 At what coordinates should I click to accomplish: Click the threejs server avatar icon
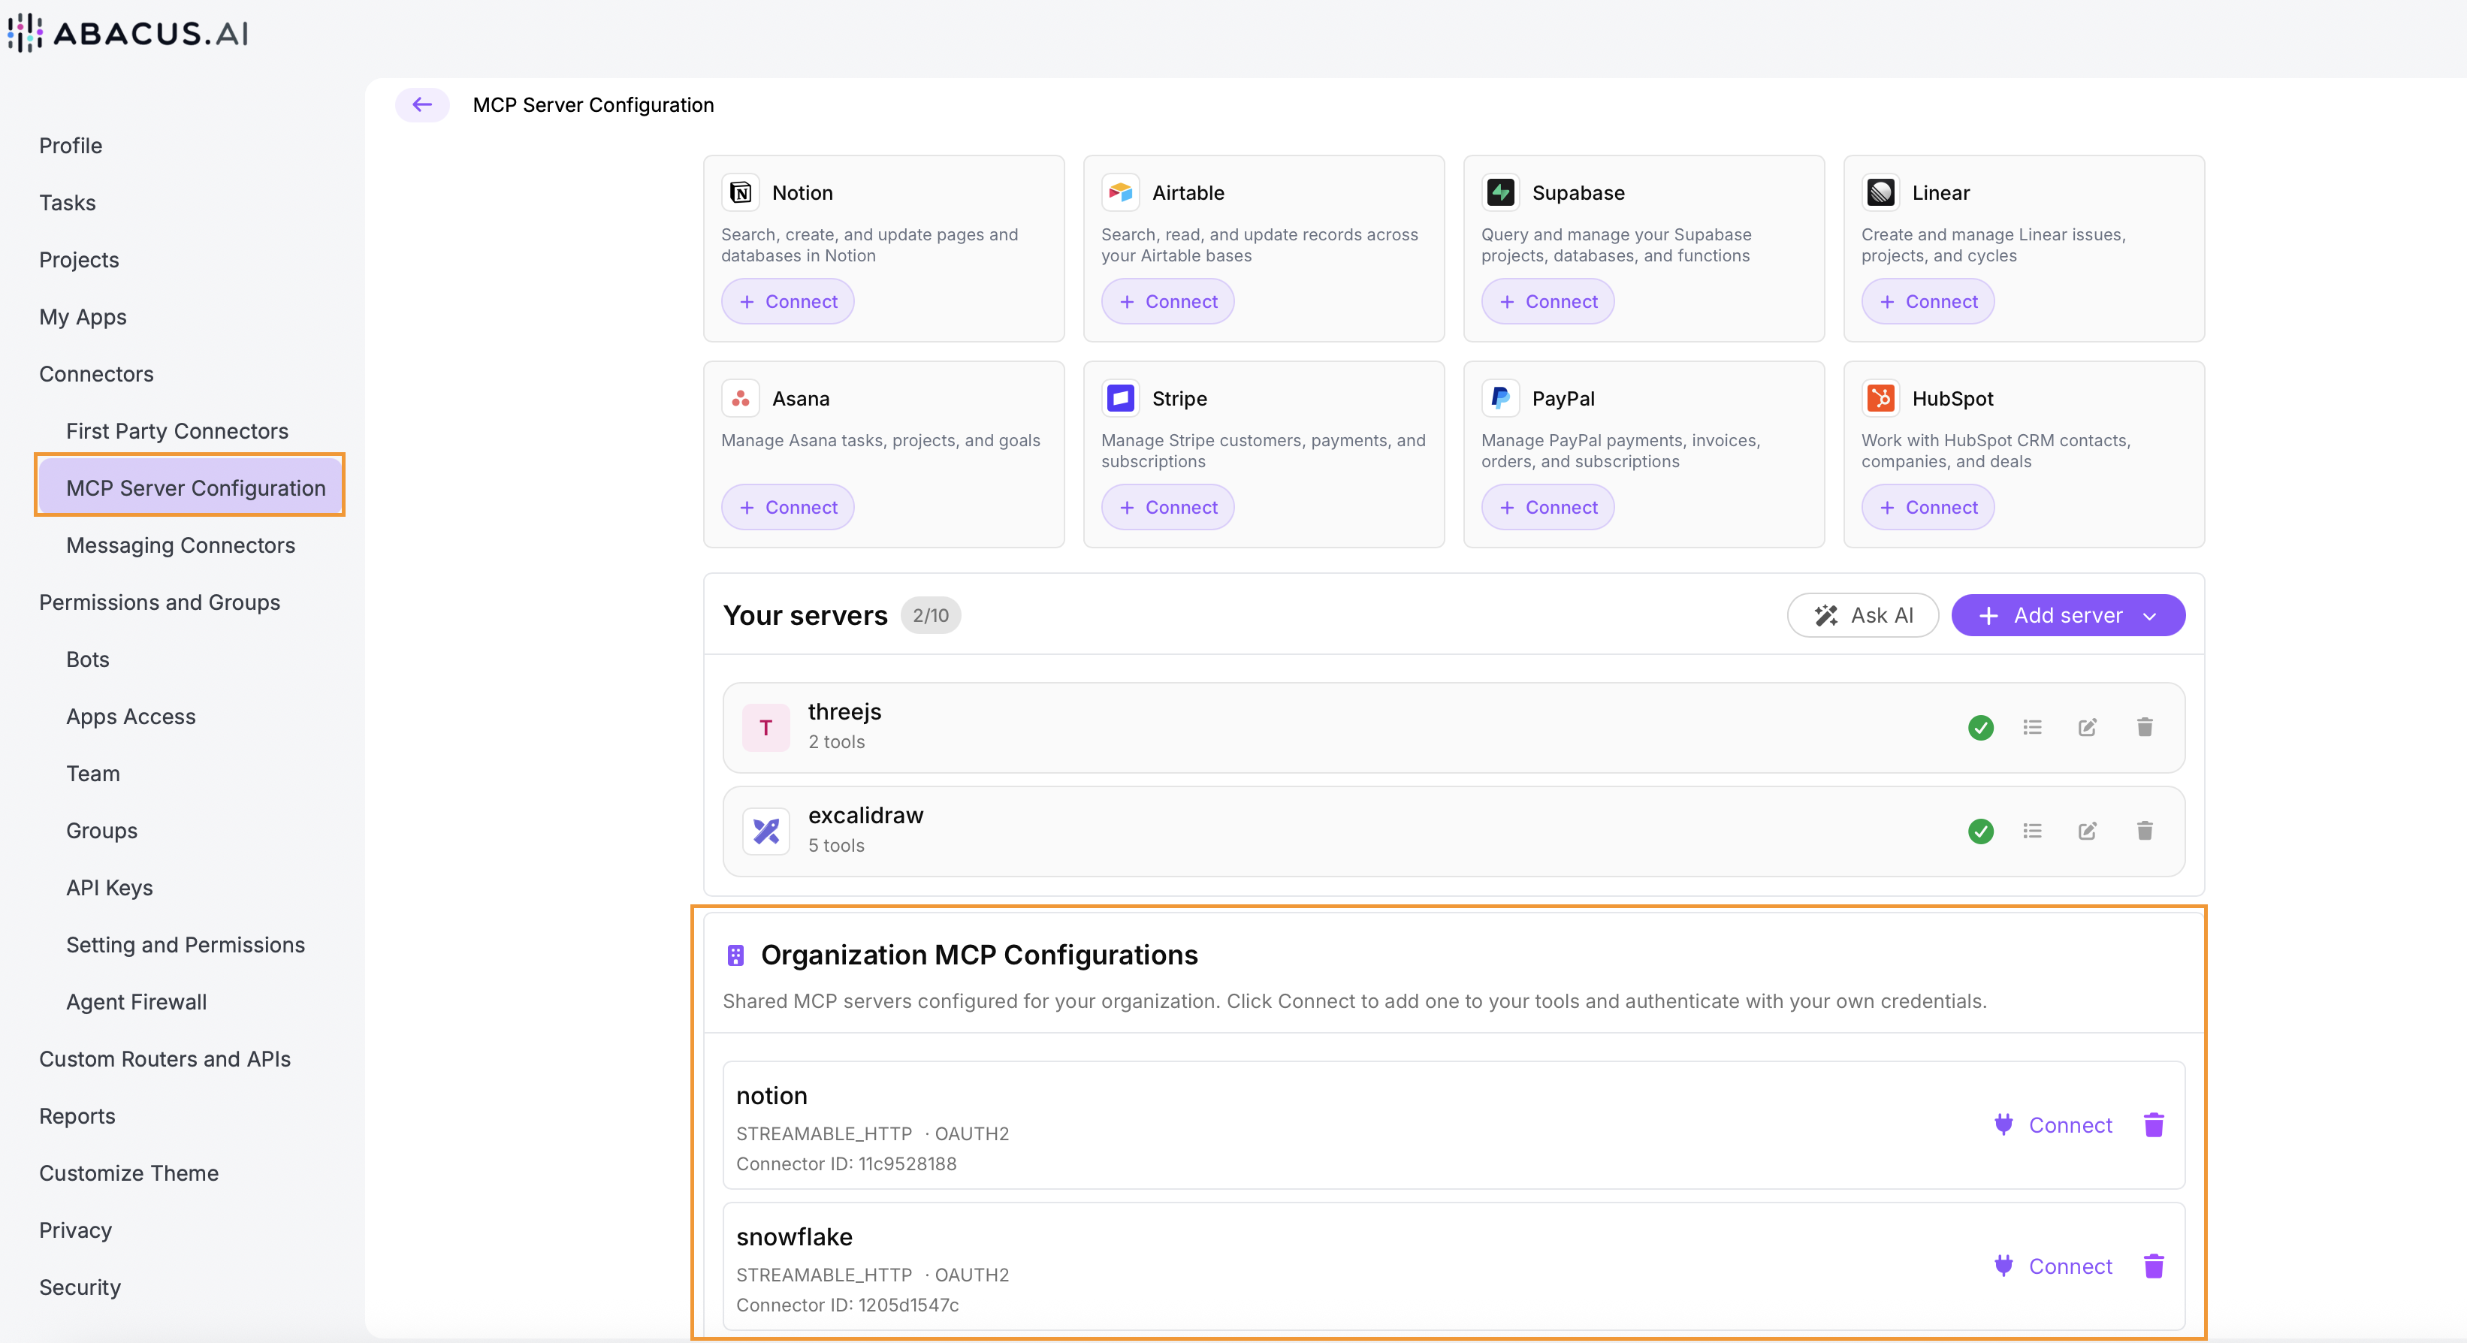(766, 728)
